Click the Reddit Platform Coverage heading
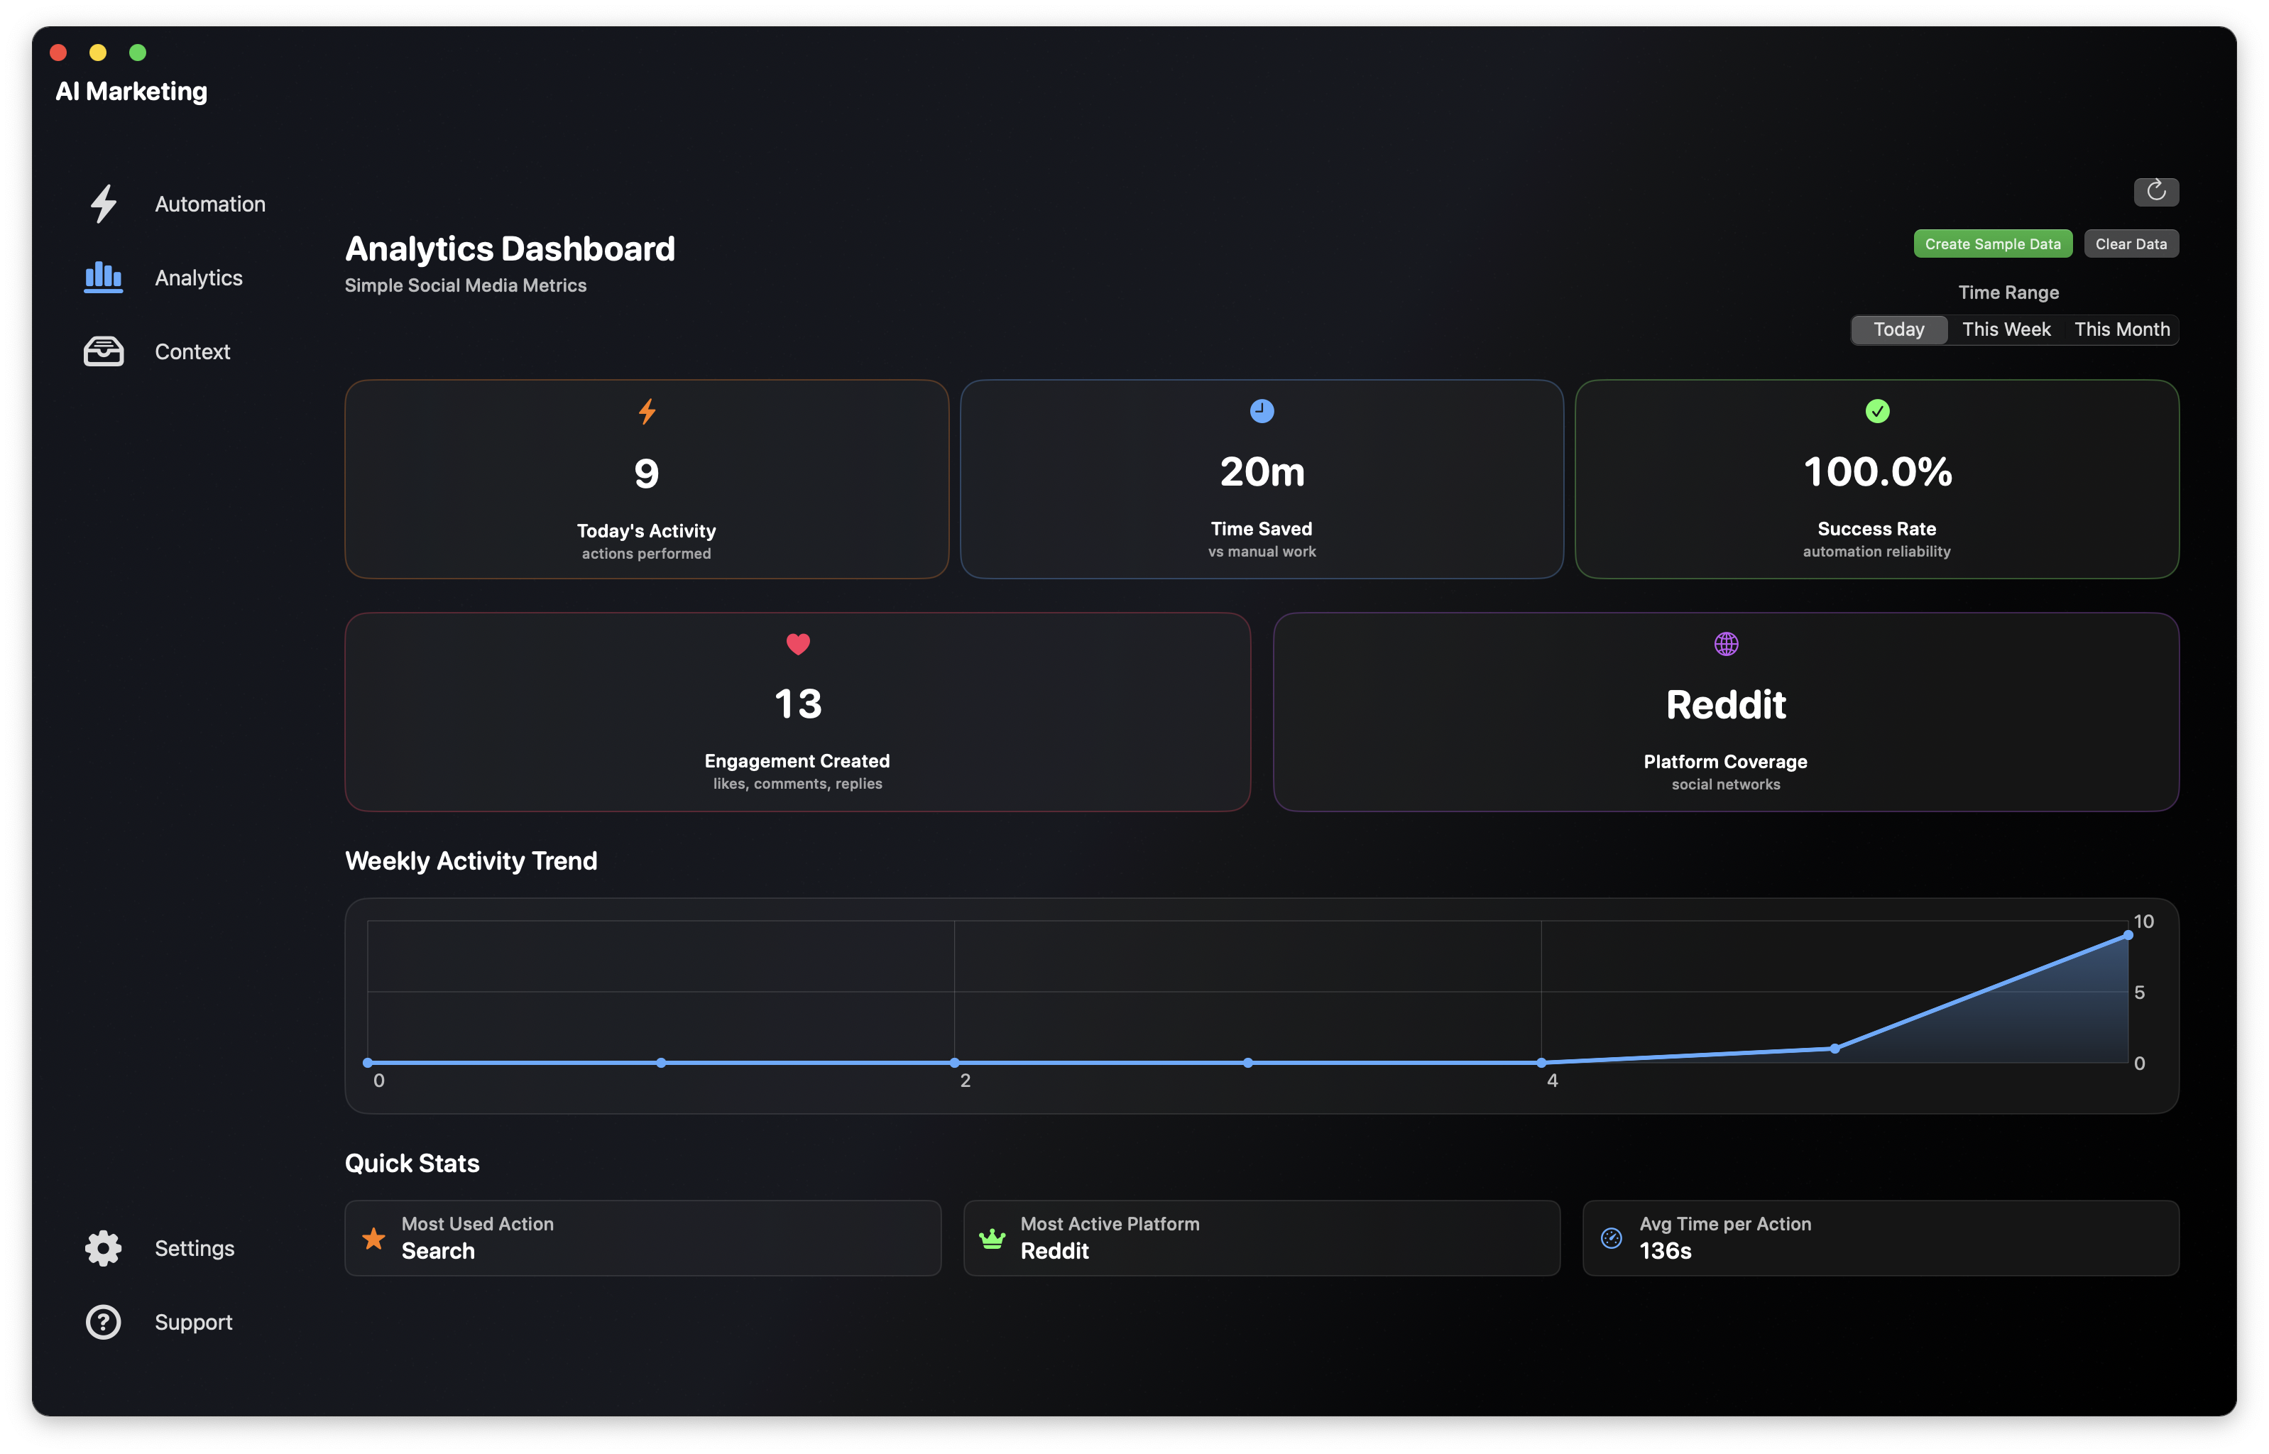Screen dimensions: 2269x1454 click(x=1725, y=704)
